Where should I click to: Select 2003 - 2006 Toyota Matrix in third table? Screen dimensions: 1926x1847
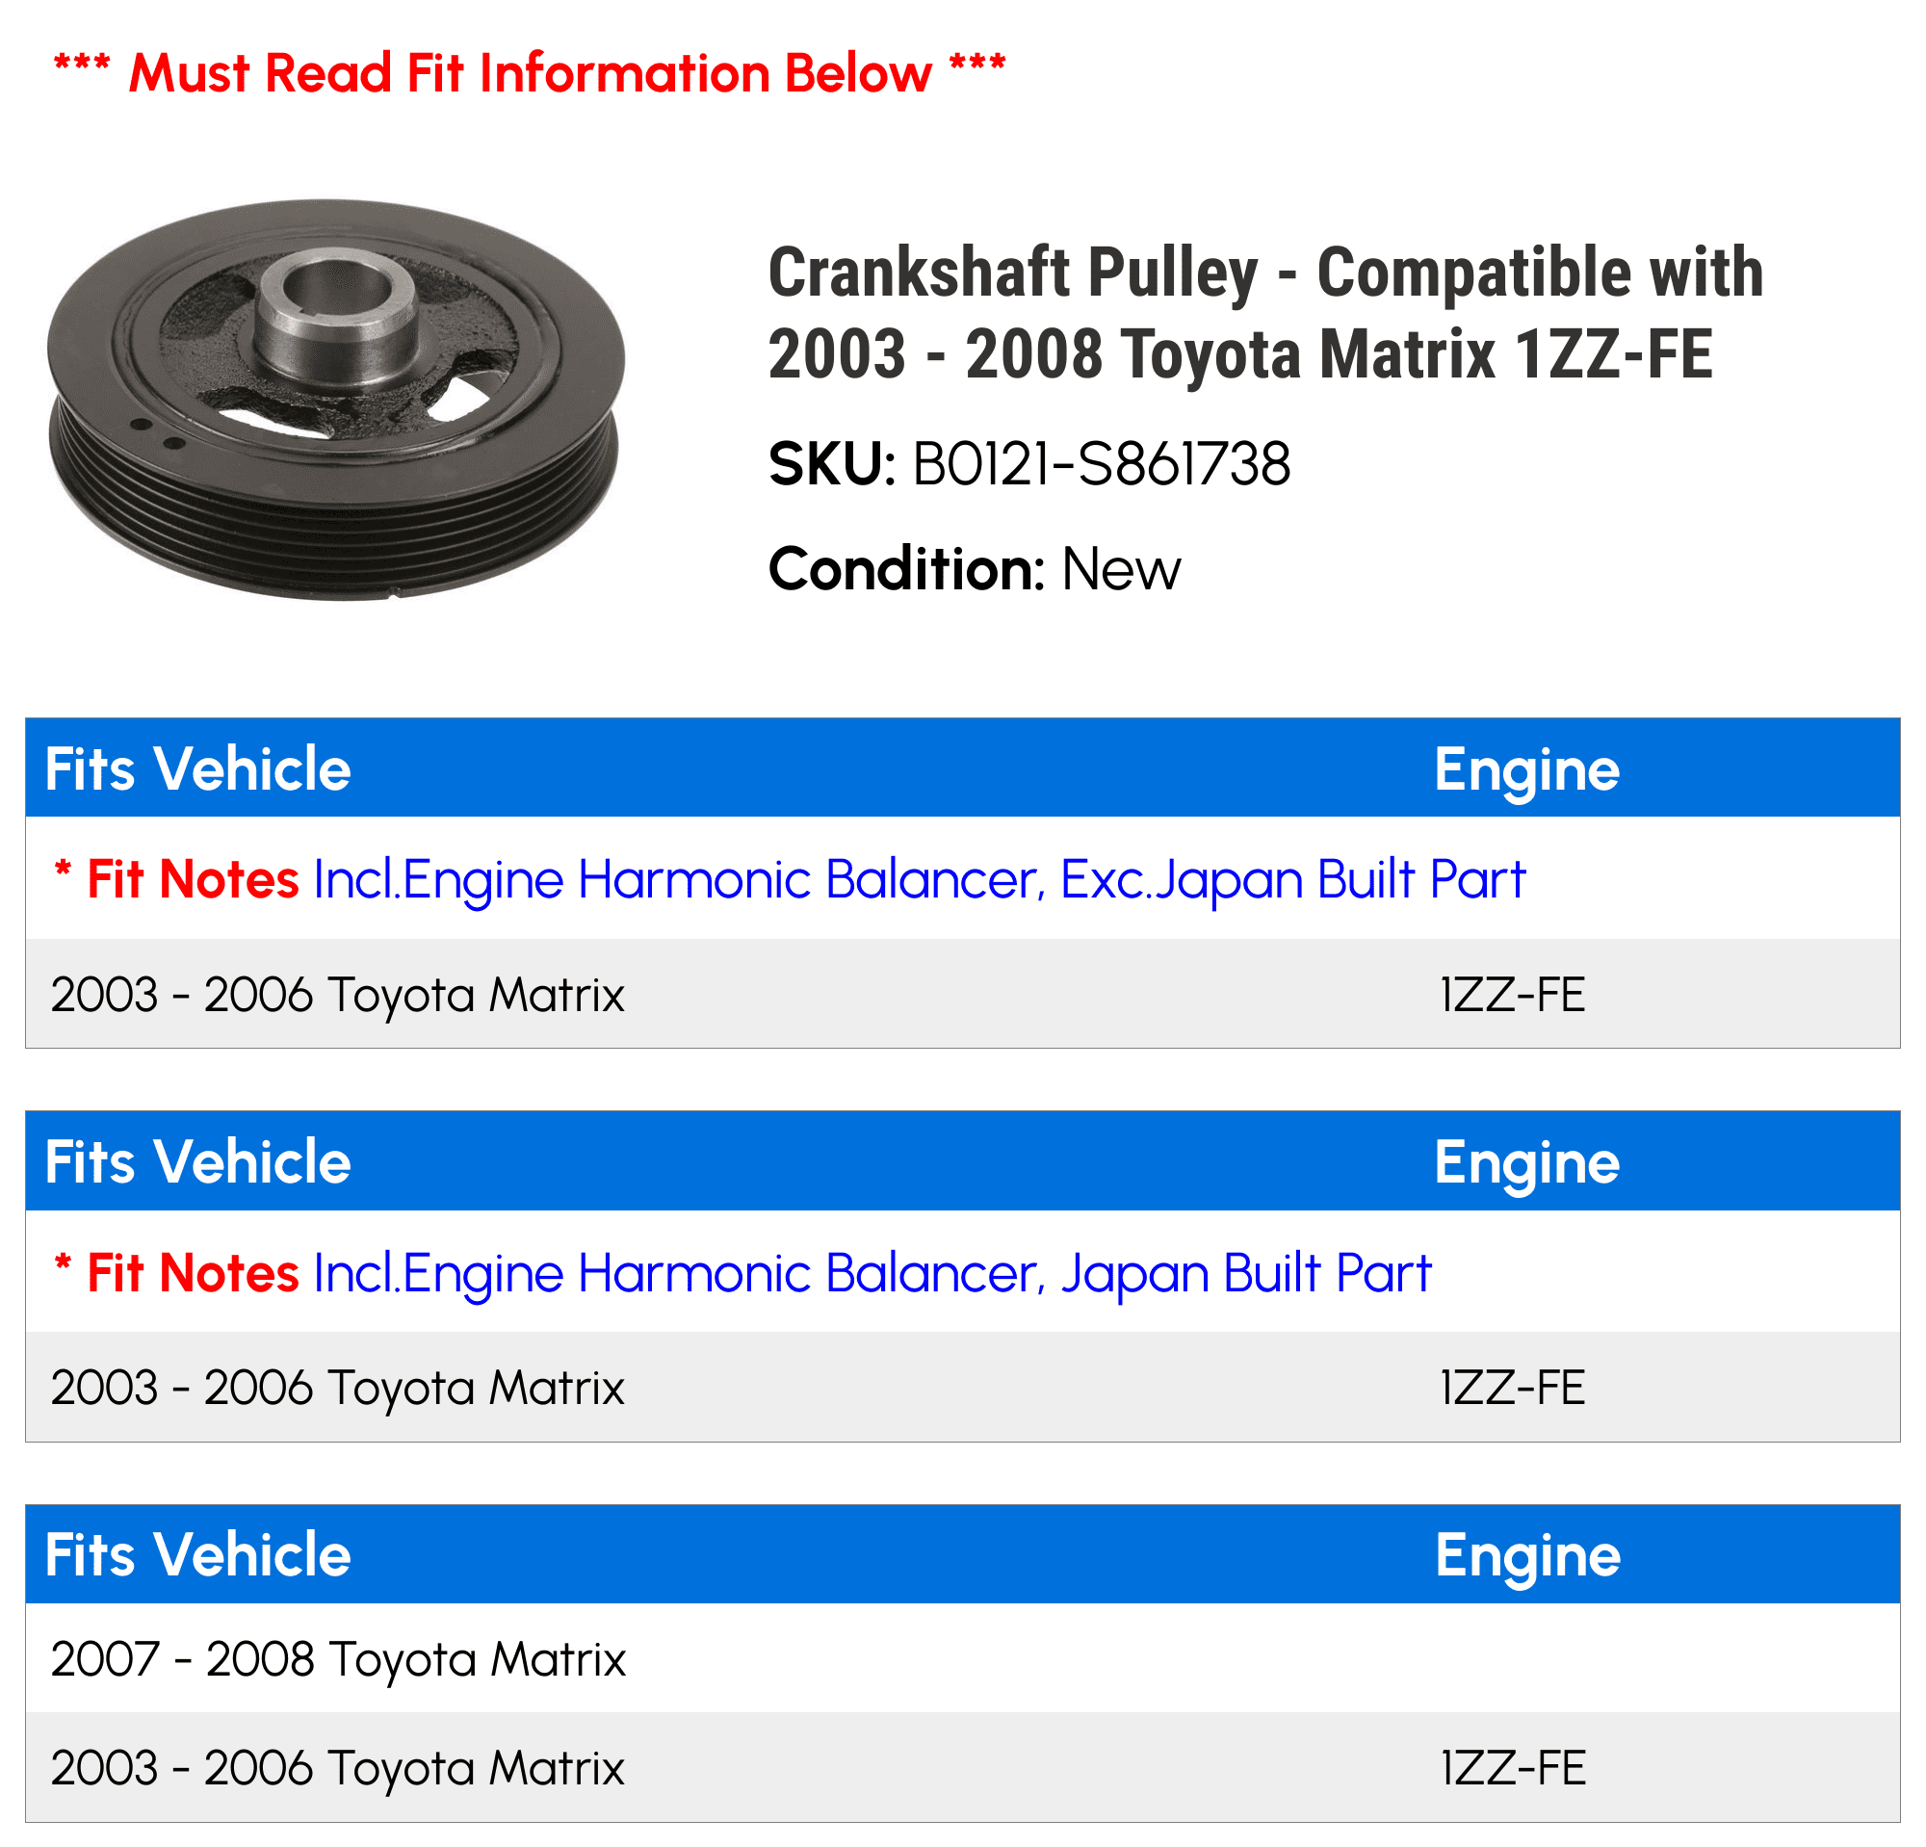point(337,1767)
